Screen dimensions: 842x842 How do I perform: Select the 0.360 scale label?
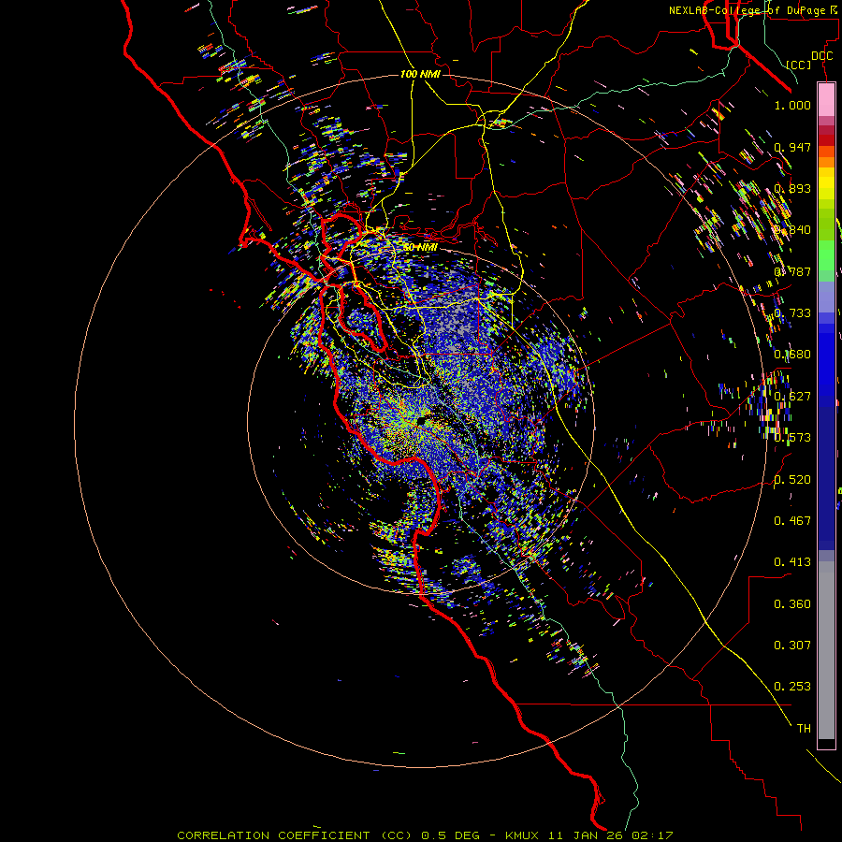[x=792, y=604]
